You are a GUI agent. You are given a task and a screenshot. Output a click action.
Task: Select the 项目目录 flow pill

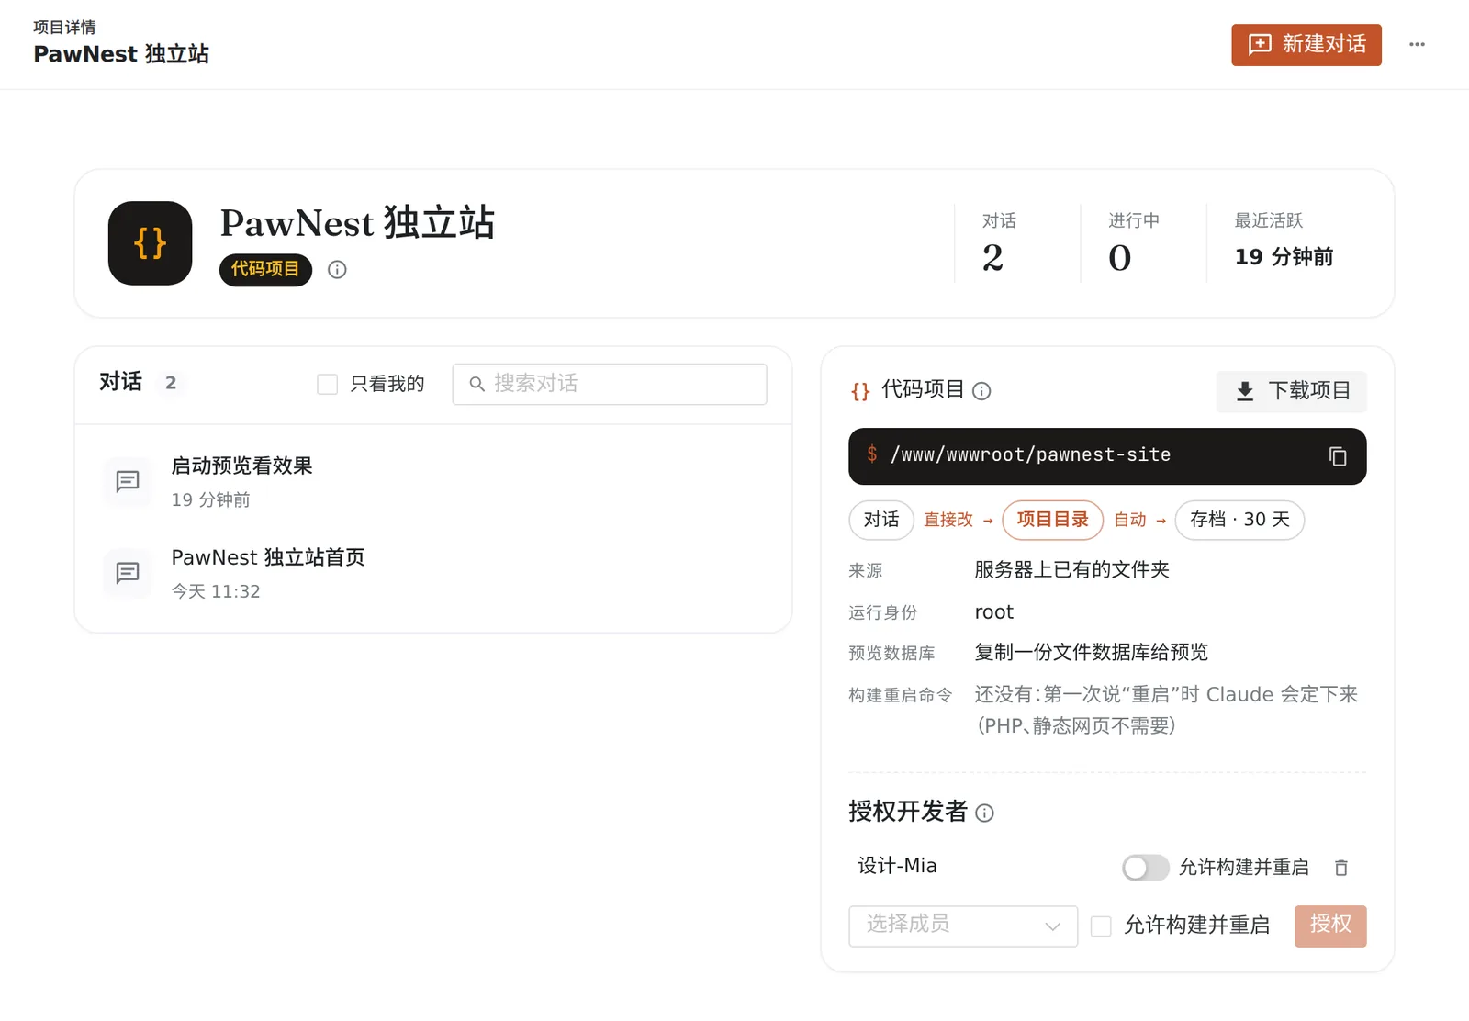[1052, 520]
